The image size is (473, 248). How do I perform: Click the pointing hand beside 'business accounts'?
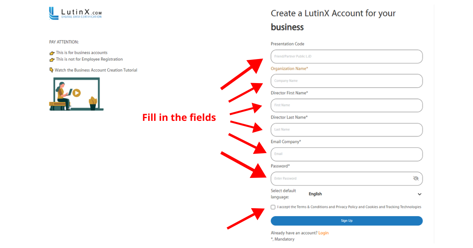[x=52, y=53]
